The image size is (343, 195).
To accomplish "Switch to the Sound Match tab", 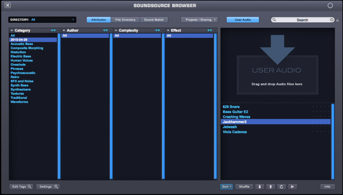I will 154,19.
